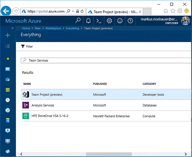Open portal settings gear icon
The image size is (192, 157).
tap(109, 21)
